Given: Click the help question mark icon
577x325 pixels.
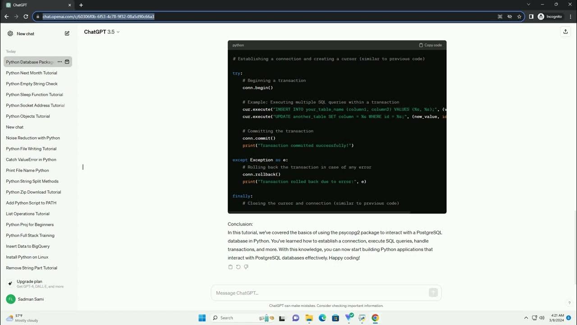Looking at the screenshot, I should coord(569,303).
